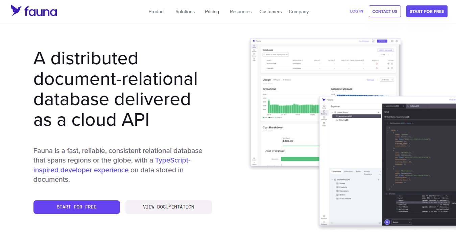The width and height of the screenshot is (456, 249).
Task: Open Account gear icon at sidebar bottom
Action: [x=324, y=217]
